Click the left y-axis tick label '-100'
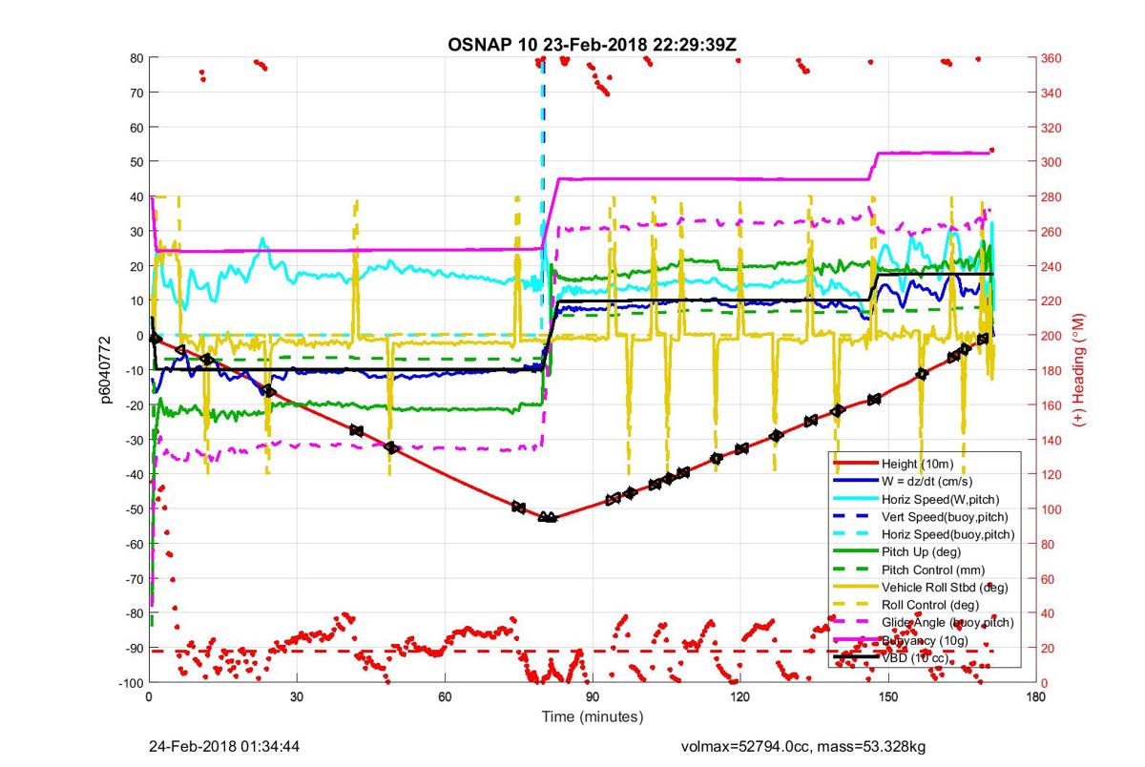1145x767 pixels. click(129, 683)
